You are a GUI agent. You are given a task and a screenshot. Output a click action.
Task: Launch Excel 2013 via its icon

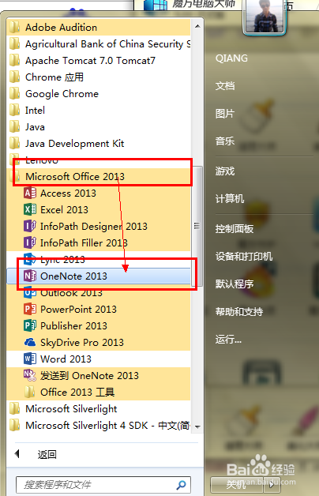(30, 209)
